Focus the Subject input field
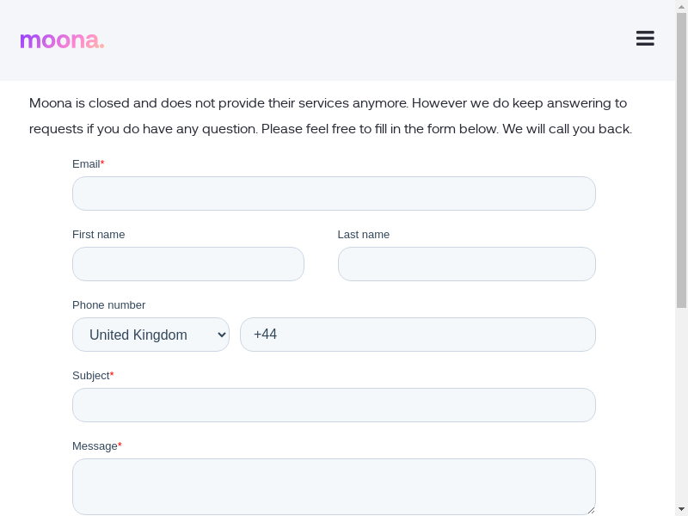Screen dimensions: 688x516 pos(334,405)
